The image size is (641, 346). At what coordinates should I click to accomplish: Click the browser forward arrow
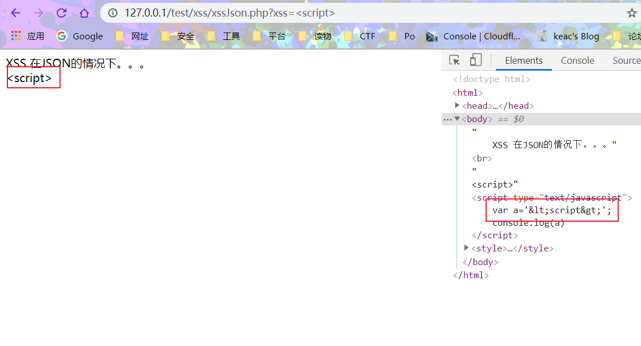[x=38, y=13]
